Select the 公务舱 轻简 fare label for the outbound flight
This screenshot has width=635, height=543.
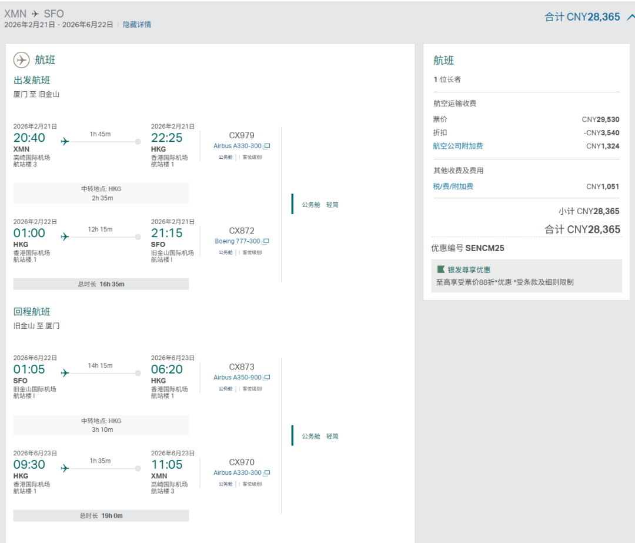[320, 205]
